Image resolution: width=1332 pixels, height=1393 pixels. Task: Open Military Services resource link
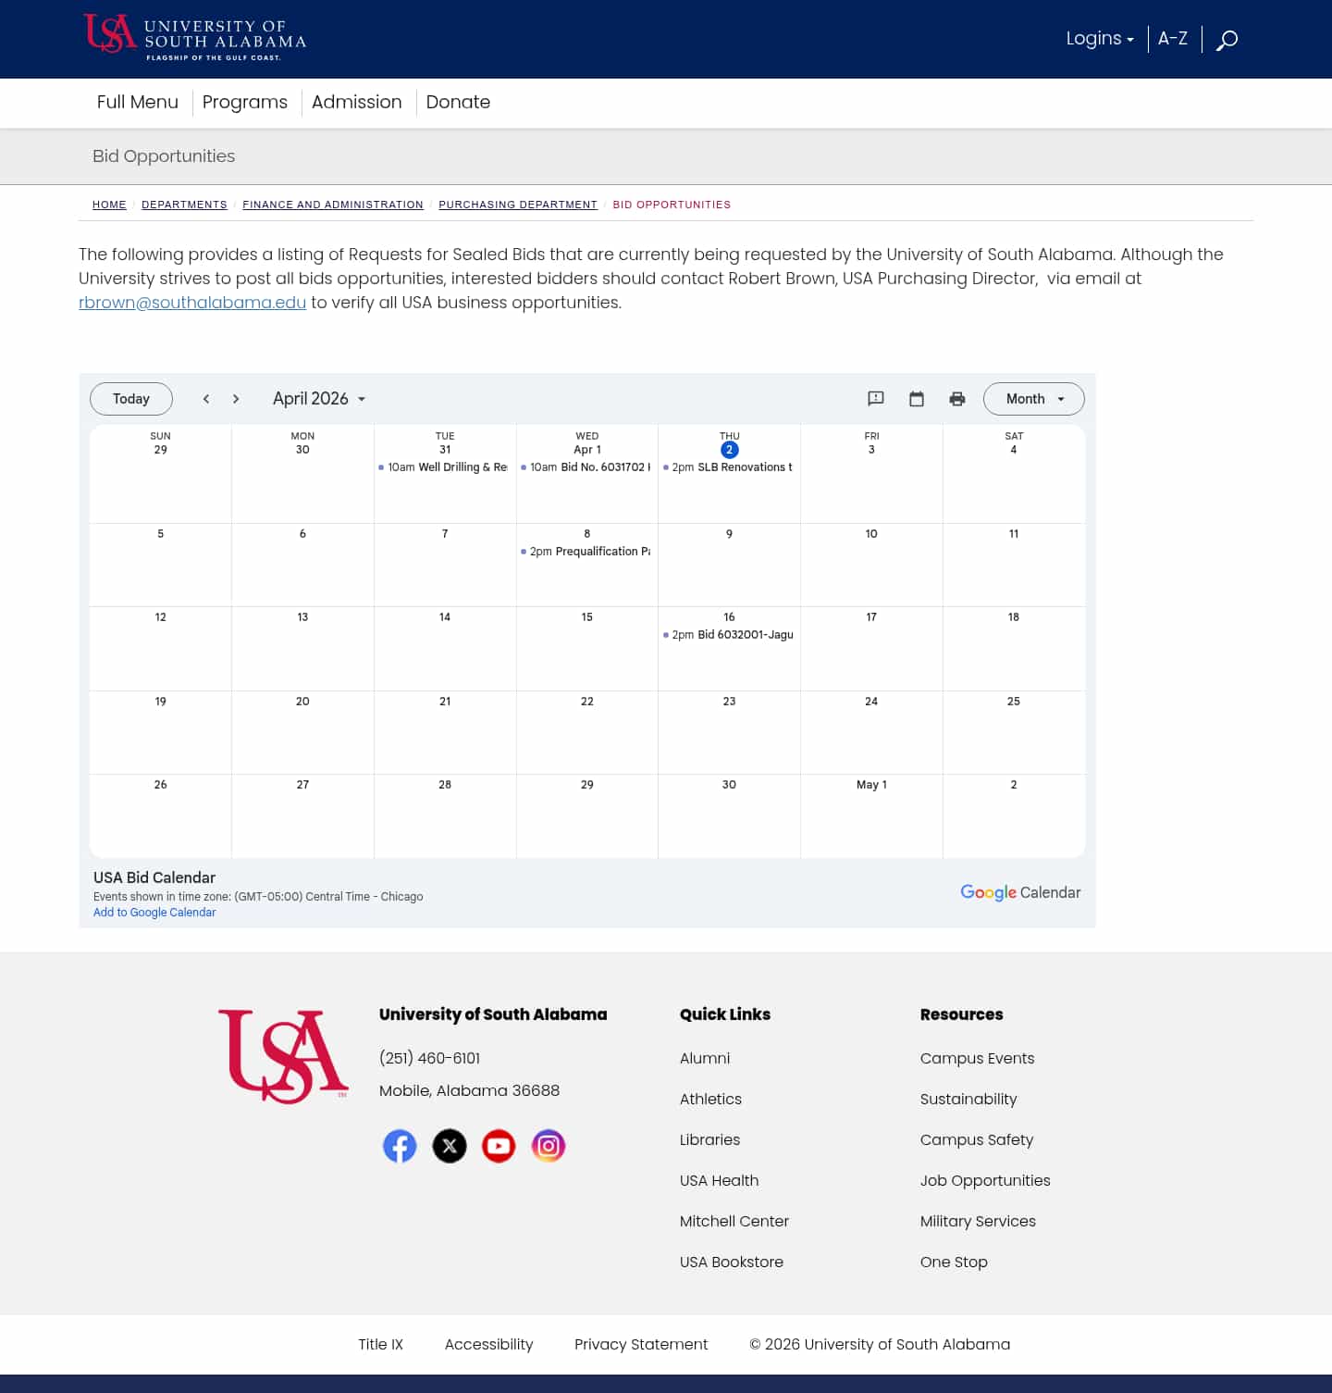(x=978, y=1221)
